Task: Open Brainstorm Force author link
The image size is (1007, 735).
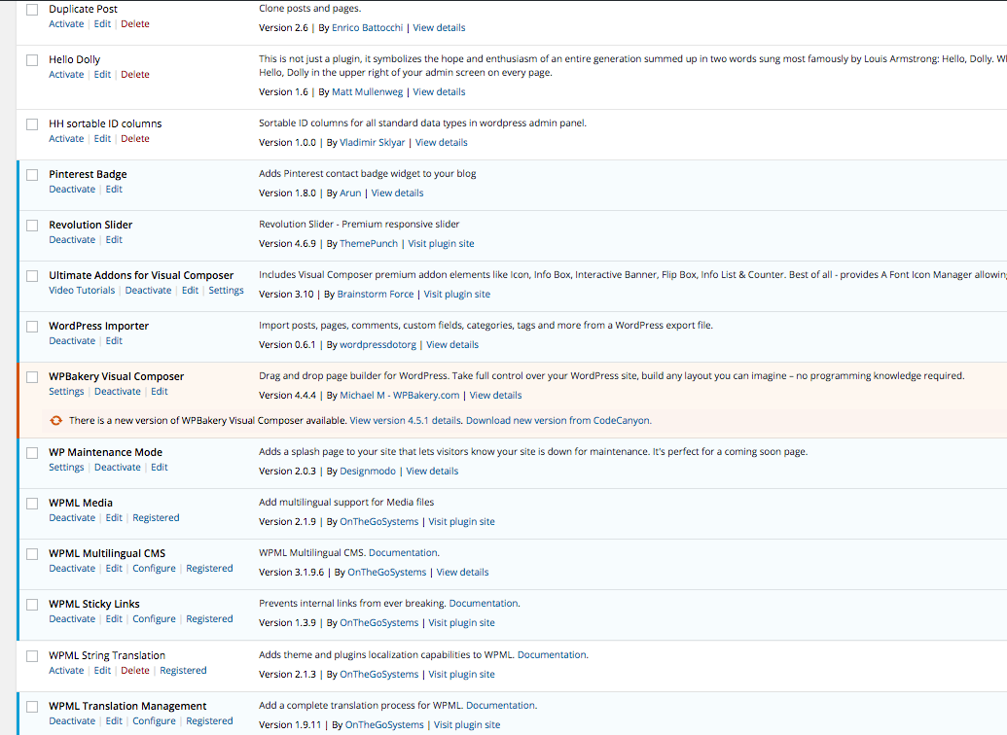Action: (375, 294)
